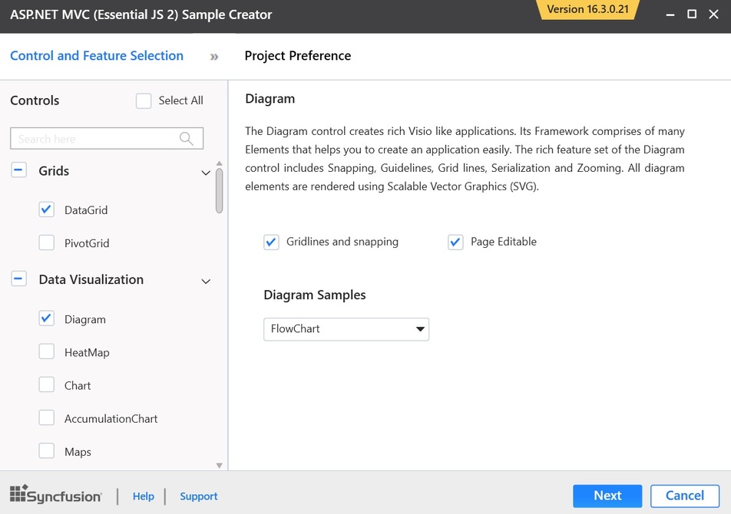The height and width of the screenshot is (514, 731).
Task: Toggle the Data Visualization group minus checkbox
Action: tap(18, 279)
